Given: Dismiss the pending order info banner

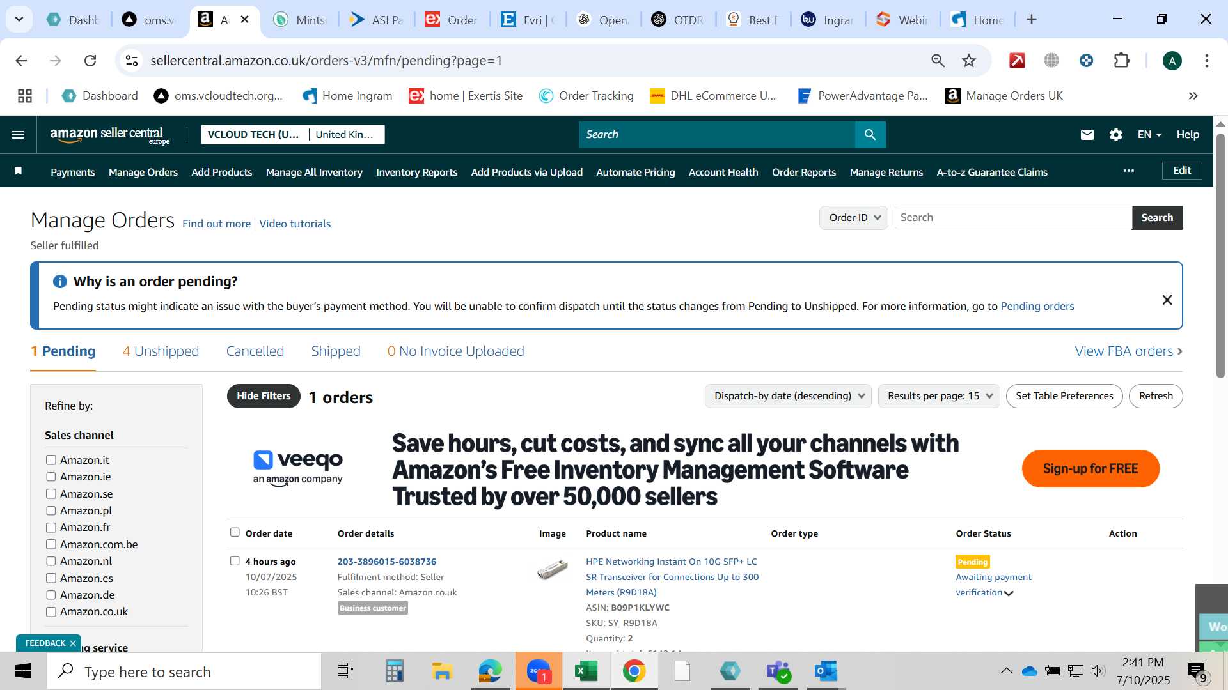Looking at the screenshot, I should point(1167,300).
